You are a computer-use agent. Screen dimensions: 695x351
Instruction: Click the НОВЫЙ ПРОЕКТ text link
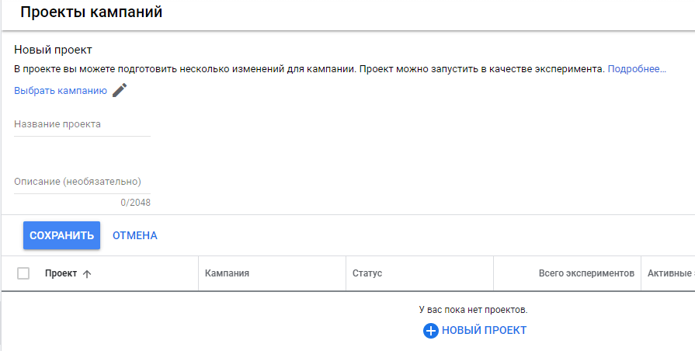point(484,331)
